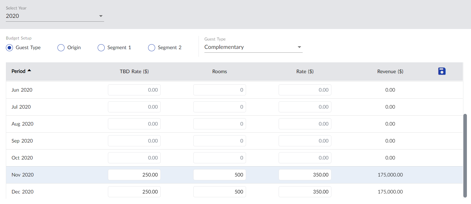Click the Jul 2020 period label
This screenshot has height=204, width=471.
click(x=21, y=107)
